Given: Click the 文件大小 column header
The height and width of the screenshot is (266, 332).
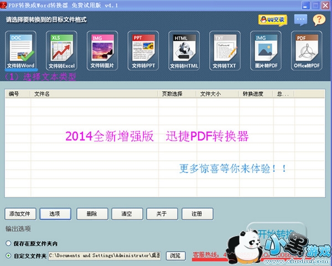Looking at the screenshot, I should 218,94.
